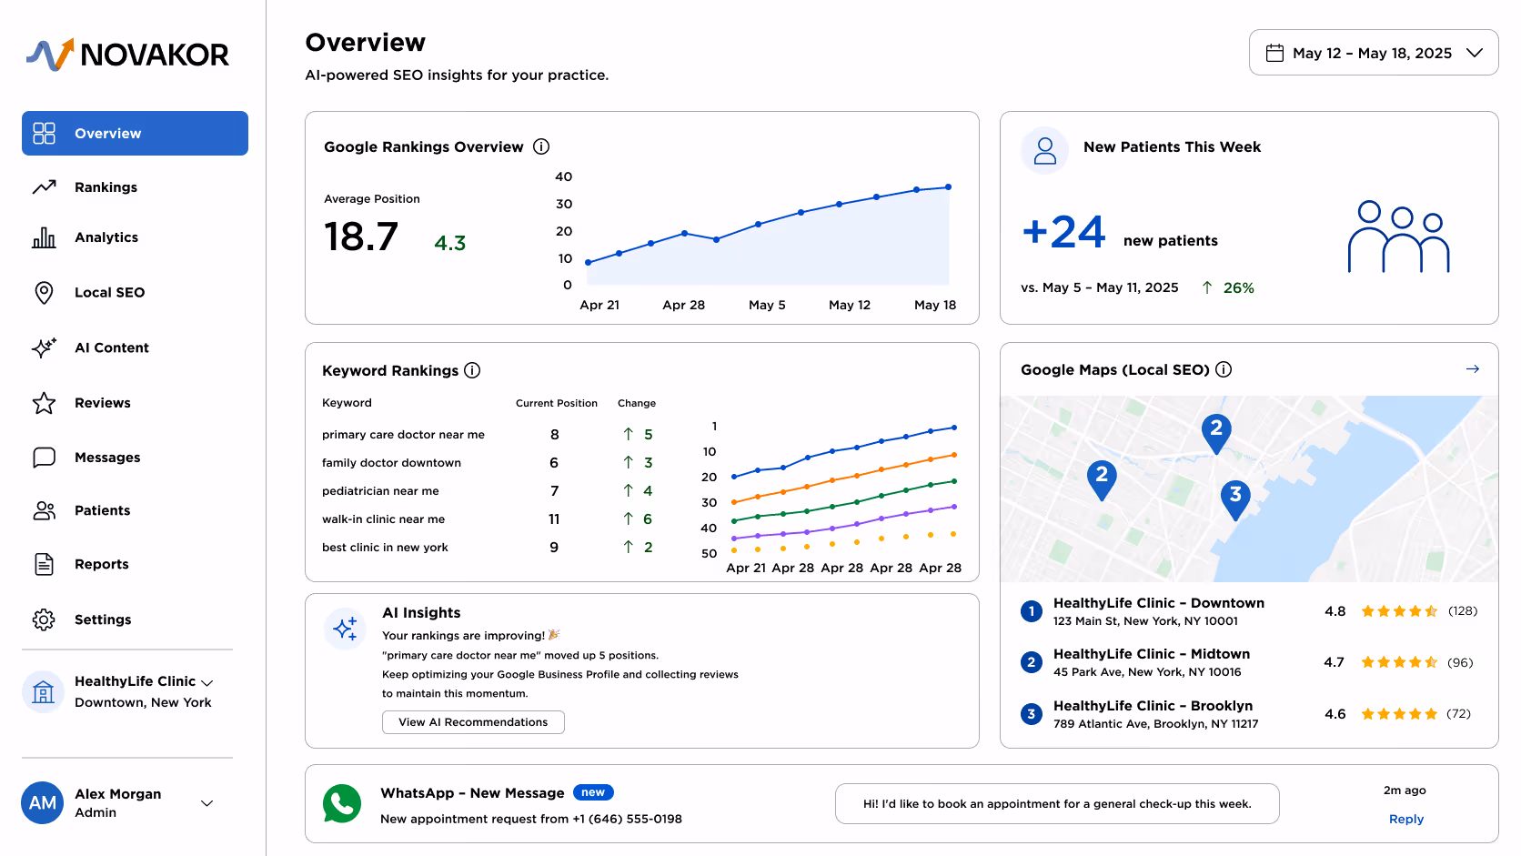
Task: Click keyword "walk-in clinic near me"
Action: click(x=383, y=519)
